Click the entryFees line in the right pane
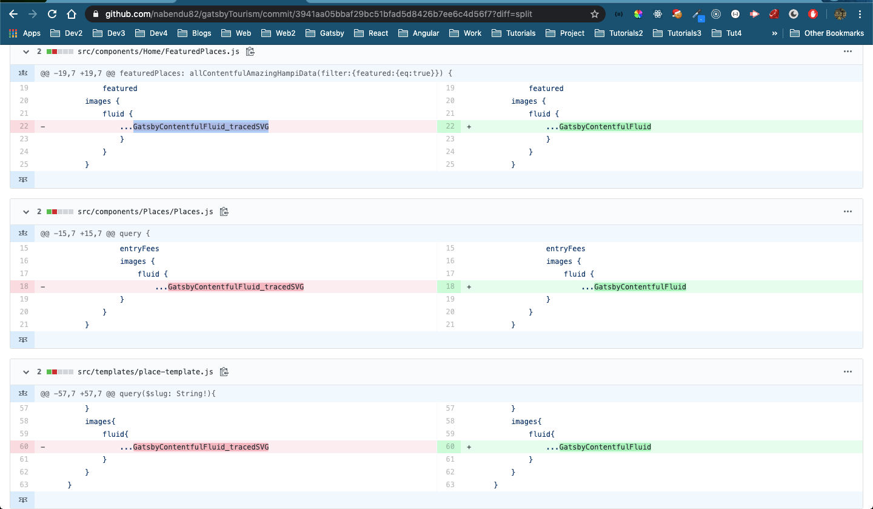 566,248
